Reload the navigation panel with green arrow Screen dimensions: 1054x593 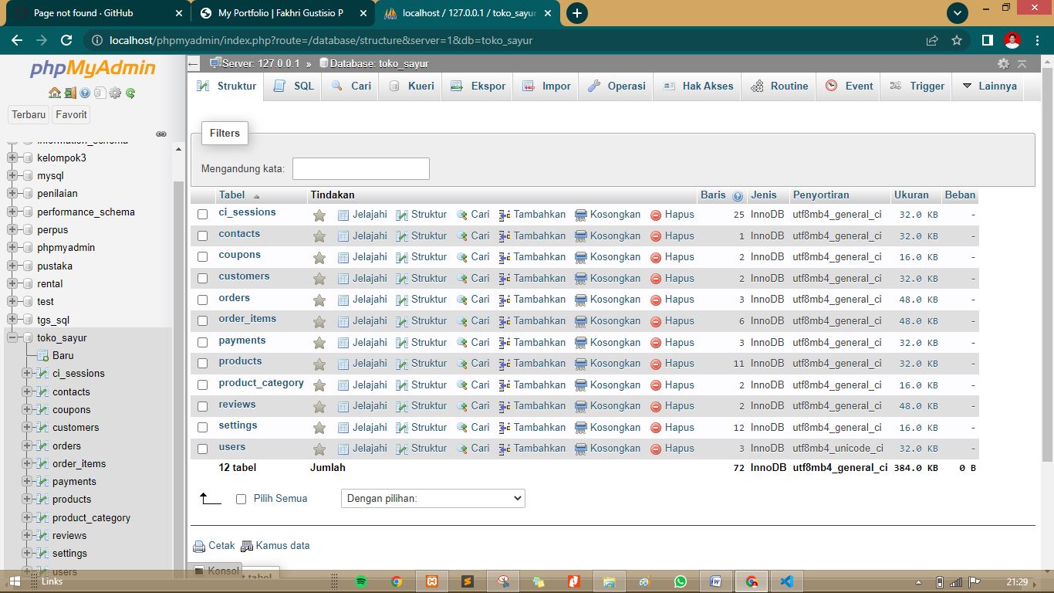(x=130, y=93)
